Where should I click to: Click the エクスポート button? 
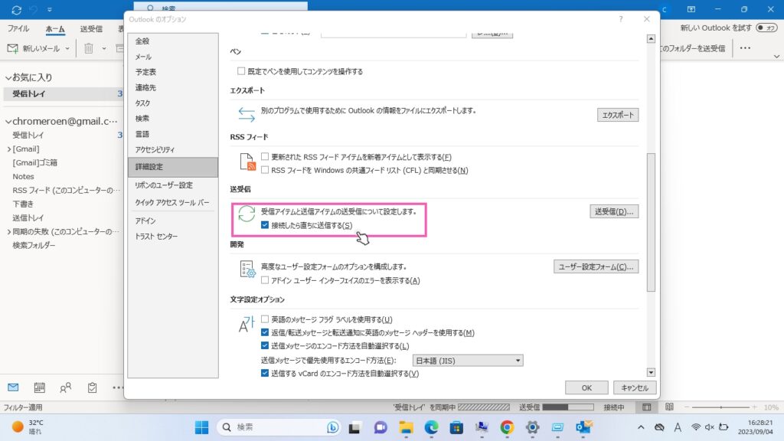click(x=617, y=115)
